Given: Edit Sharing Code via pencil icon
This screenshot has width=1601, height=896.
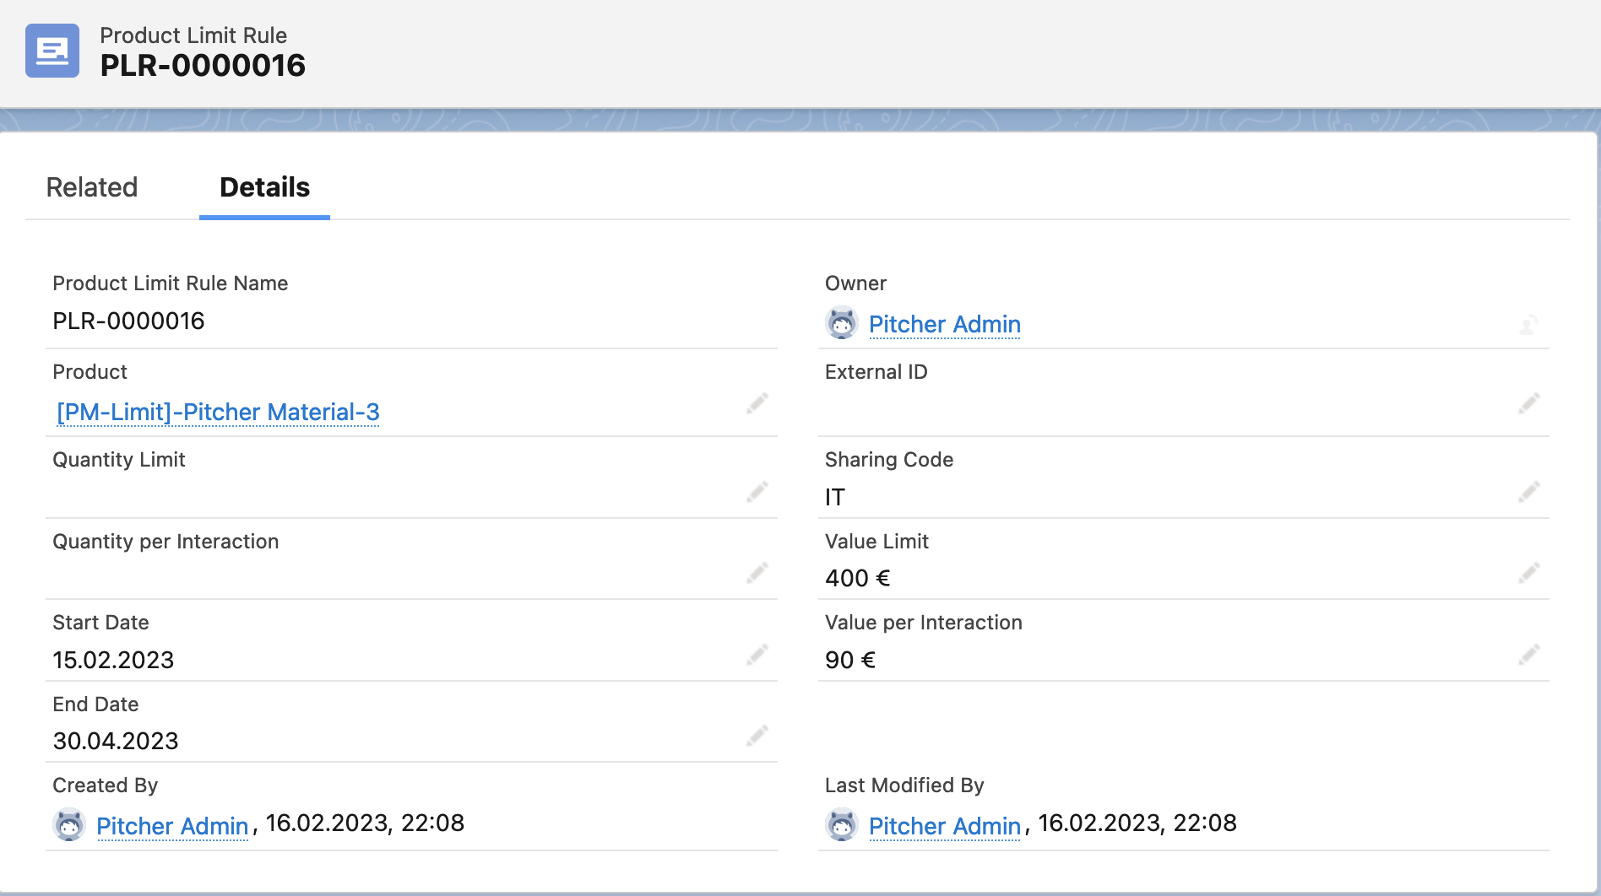Looking at the screenshot, I should 1529,492.
